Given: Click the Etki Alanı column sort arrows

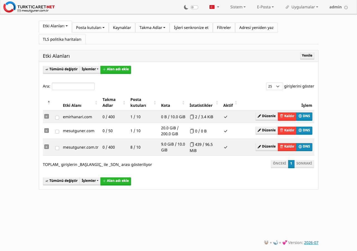Looking at the screenshot, I should click(x=96, y=103).
